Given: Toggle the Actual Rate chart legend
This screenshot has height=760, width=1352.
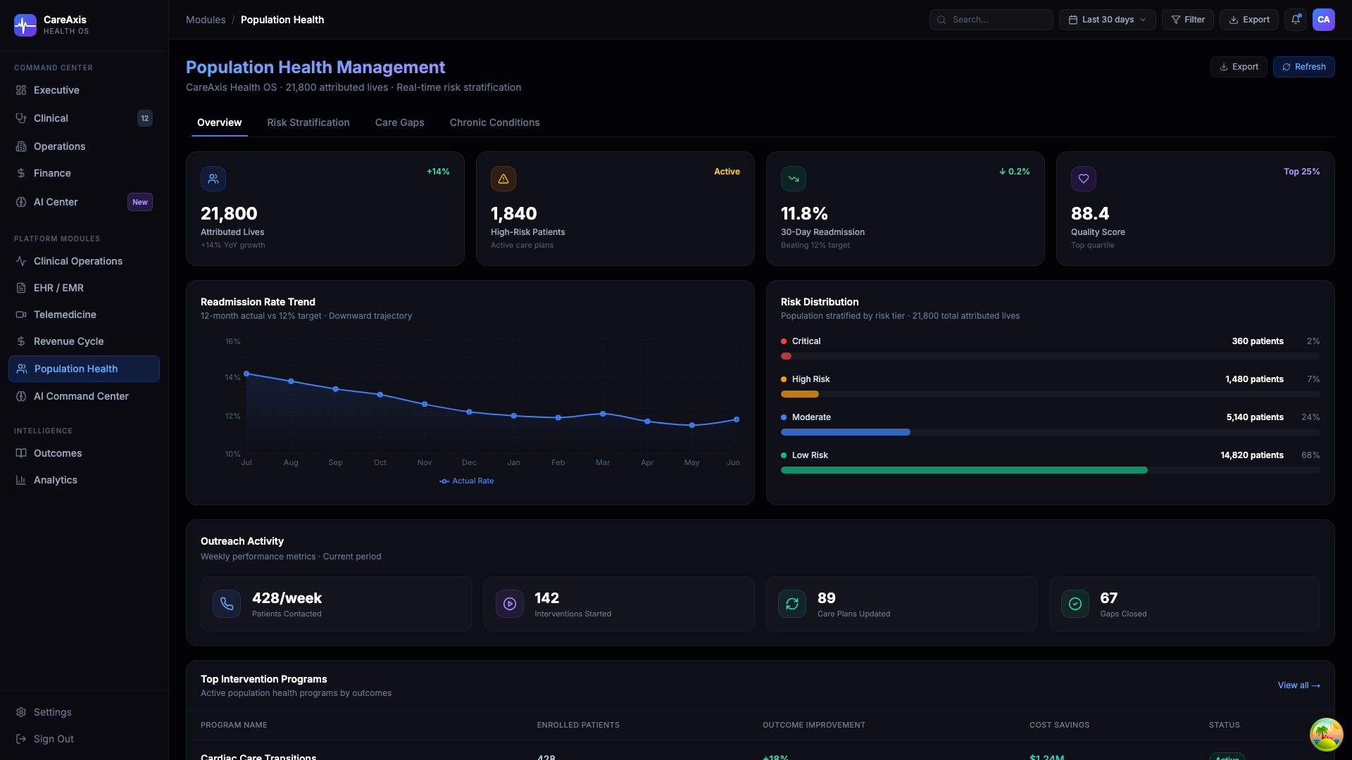Looking at the screenshot, I should [x=466, y=481].
